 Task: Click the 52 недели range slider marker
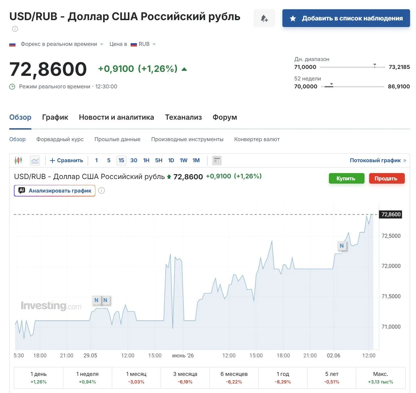332,85
